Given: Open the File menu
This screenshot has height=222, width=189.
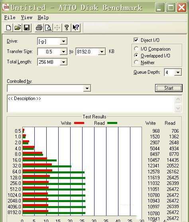Looking at the screenshot, I should point(10,18).
